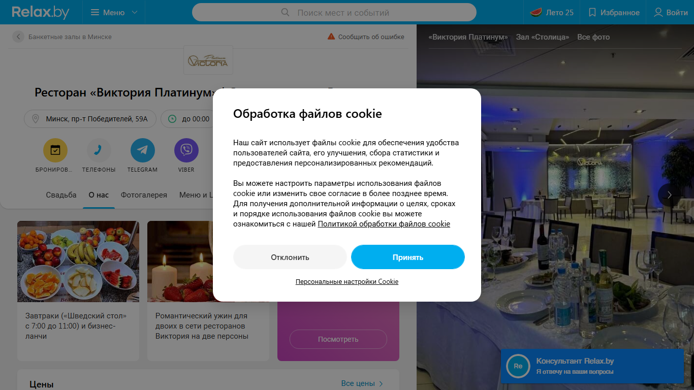The width and height of the screenshot is (694, 390).
Task: Open the Viber contact icon
Action: [186, 150]
